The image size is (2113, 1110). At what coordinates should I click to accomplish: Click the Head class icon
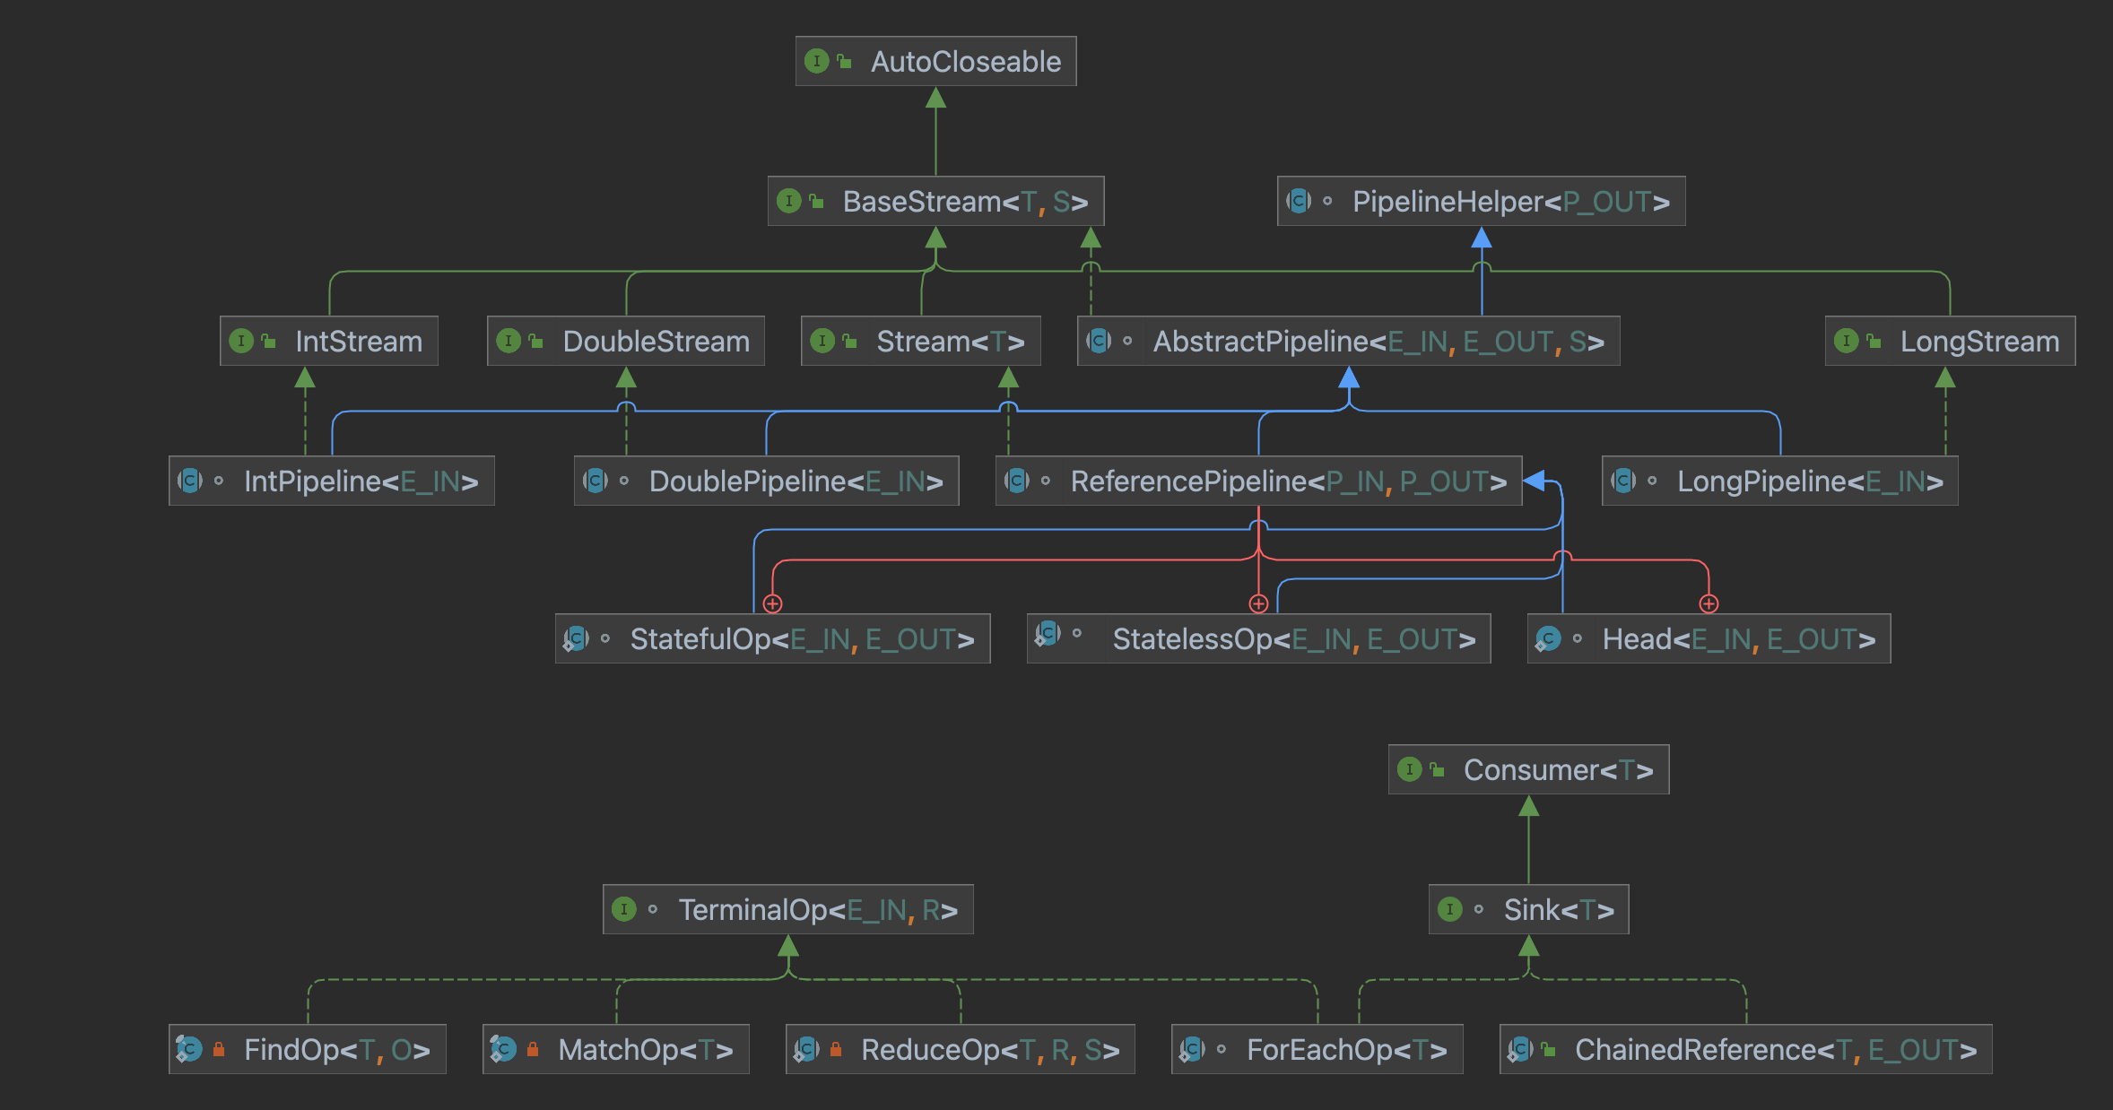click(1548, 639)
